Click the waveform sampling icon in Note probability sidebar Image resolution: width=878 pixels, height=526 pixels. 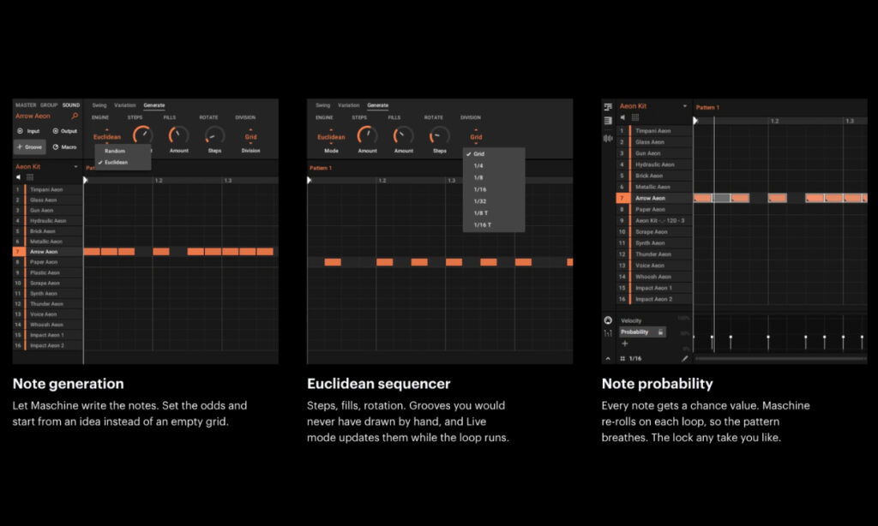coord(608,138)
